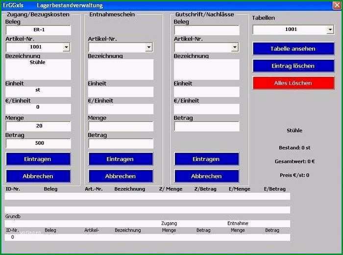Screen dimensions: 343x255
Task: Click the Menge field in Entnahmeschein
Action: (x=121, y=126)
